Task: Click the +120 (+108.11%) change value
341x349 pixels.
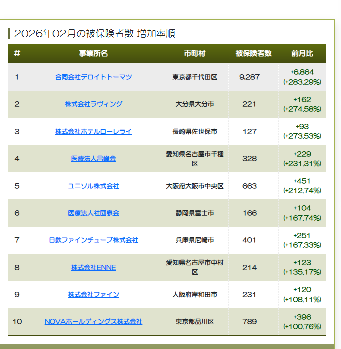Action: tap(302, 295)
